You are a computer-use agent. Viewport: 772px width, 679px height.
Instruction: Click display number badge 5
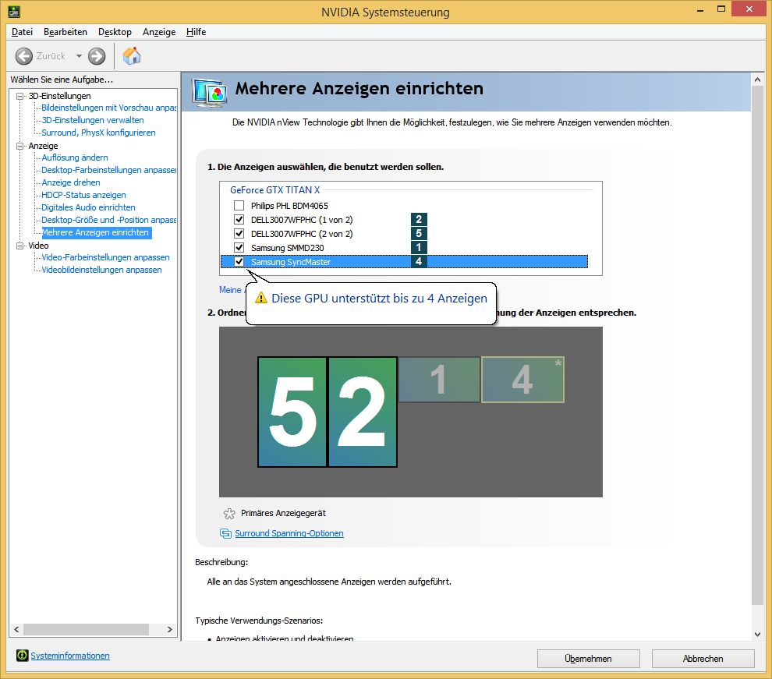(x=419, y=233)
